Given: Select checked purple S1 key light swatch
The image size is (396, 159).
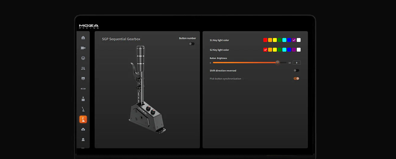Looking at the screenshot, I should [x=294, y=40].
